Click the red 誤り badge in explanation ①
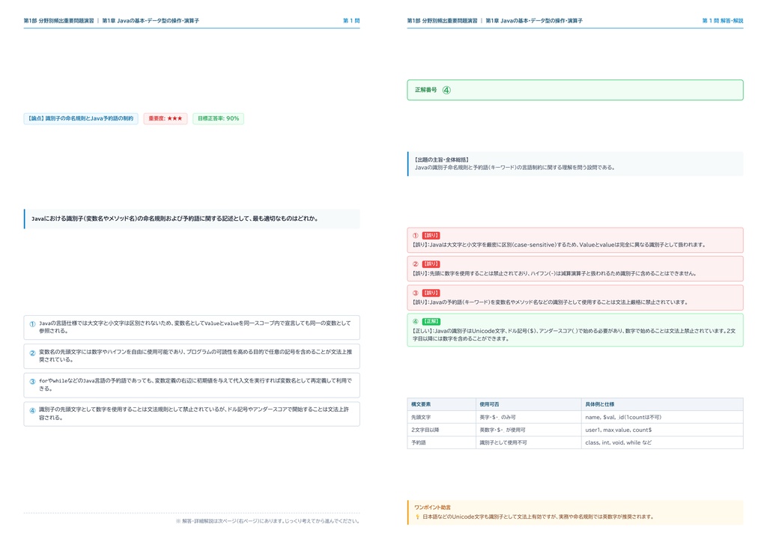767x542 pixels. point(431,236)
